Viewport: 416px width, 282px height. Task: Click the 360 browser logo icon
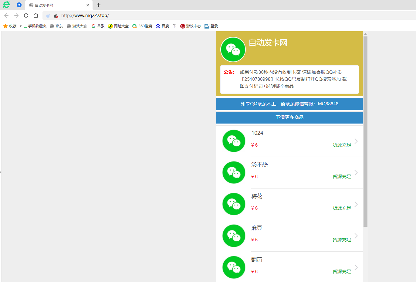tap(6, 5)
